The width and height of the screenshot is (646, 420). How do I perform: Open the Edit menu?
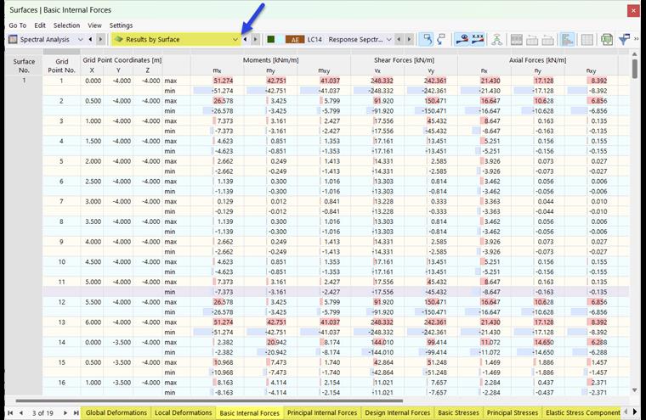pos(40,25)
